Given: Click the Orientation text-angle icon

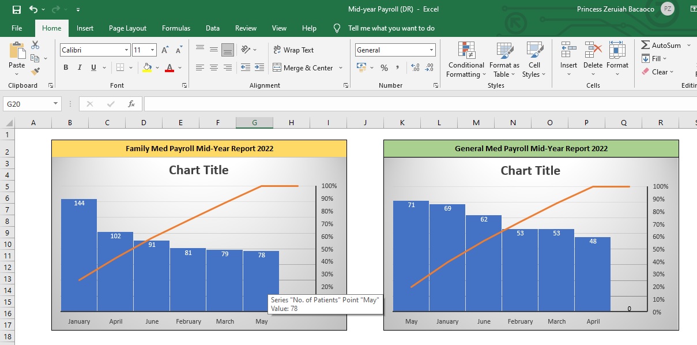Looking at the screenshot, I should (x=246, y=50).
